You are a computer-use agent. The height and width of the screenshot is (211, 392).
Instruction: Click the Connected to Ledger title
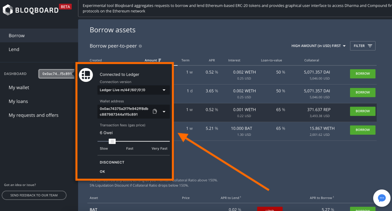119,74
